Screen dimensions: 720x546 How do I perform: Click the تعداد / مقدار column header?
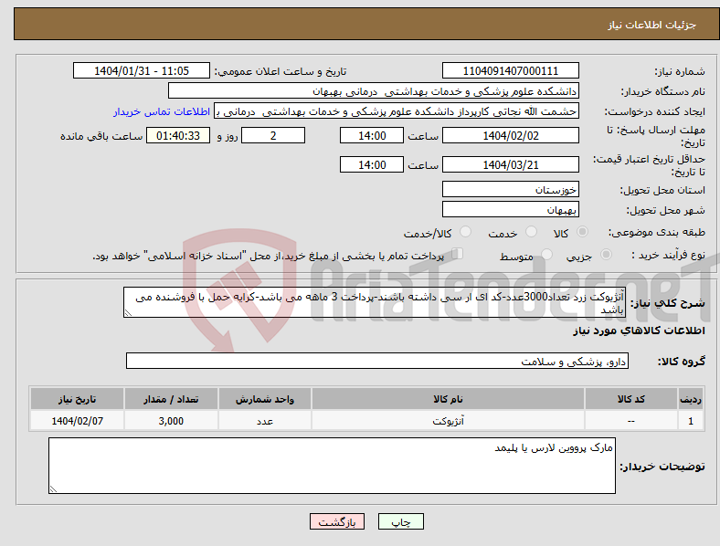(171, 399)
